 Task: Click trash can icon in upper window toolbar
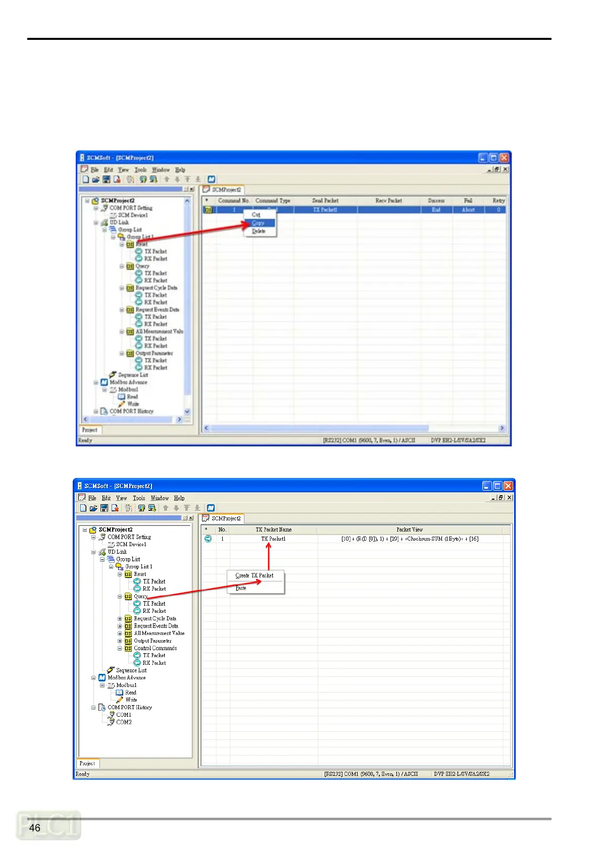tap(130, 179)
